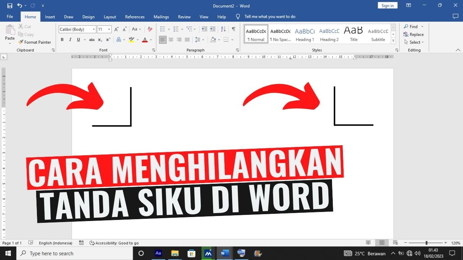This screenshot has width=463, height=260.
Task: Switch to Web Layout view in status bar
Action: [395, 243]
